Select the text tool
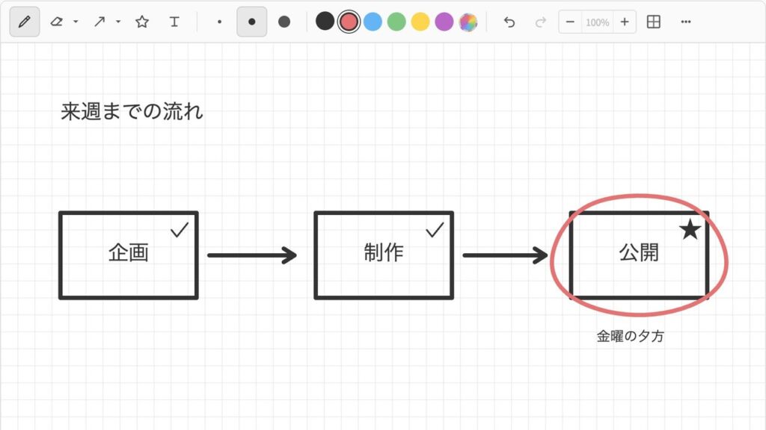This screenshot has width=766, height=430. click(174, 22)
